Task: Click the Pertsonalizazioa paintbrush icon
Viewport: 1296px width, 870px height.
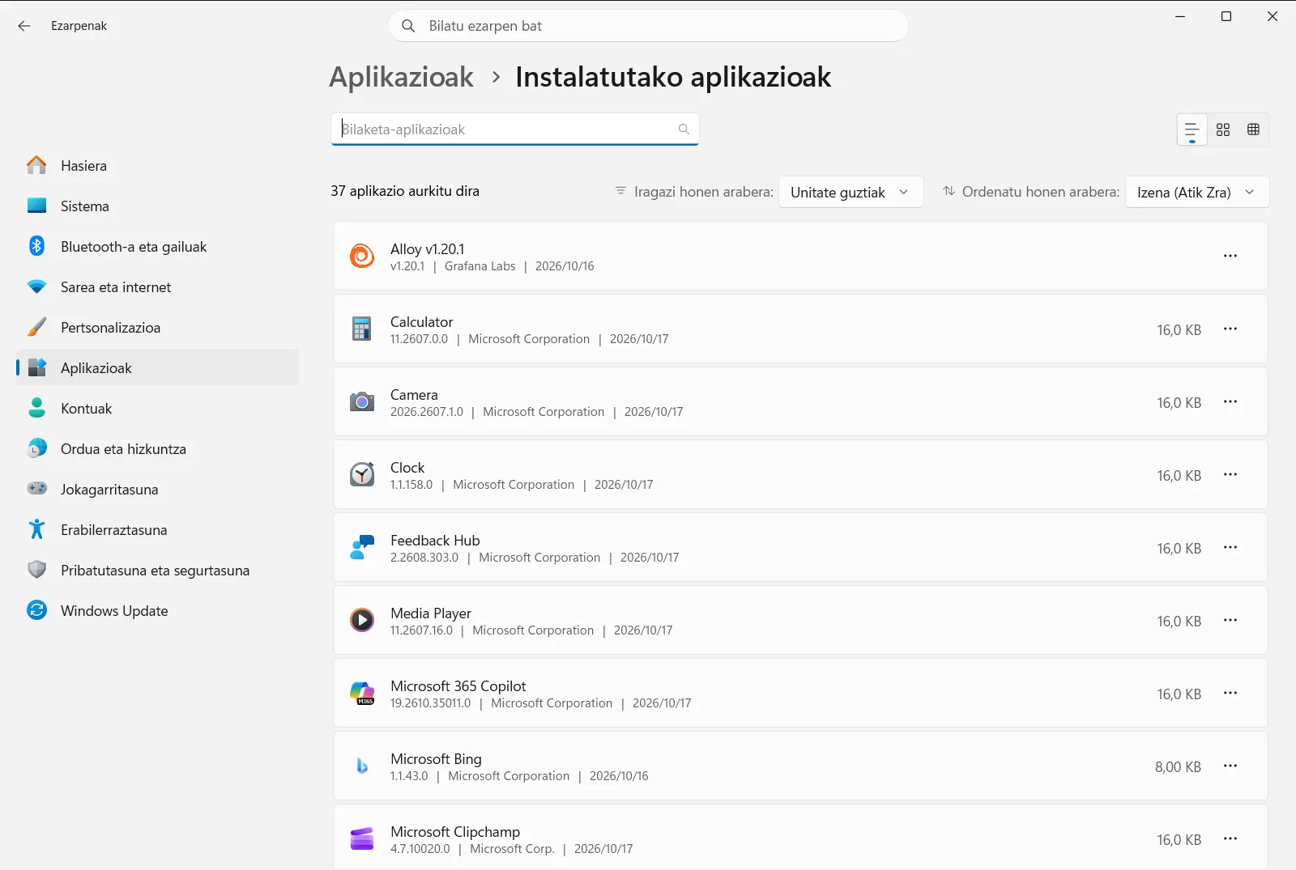Action: point(36,327)
